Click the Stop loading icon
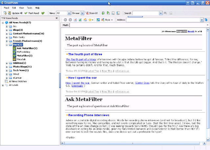 (75, 20)
